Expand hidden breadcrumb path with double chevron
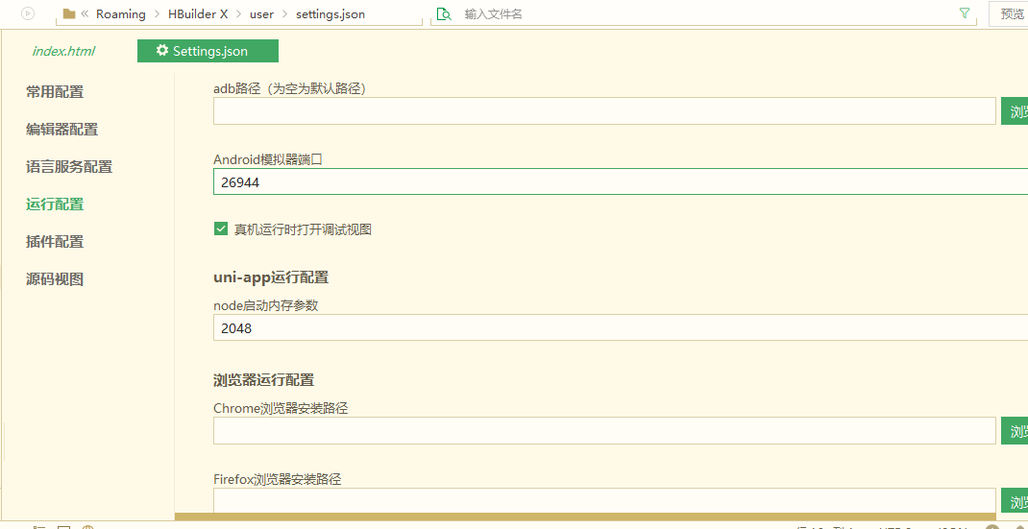Image resolution: width=1028 pixels, height=529 pixels. [85, 13]
